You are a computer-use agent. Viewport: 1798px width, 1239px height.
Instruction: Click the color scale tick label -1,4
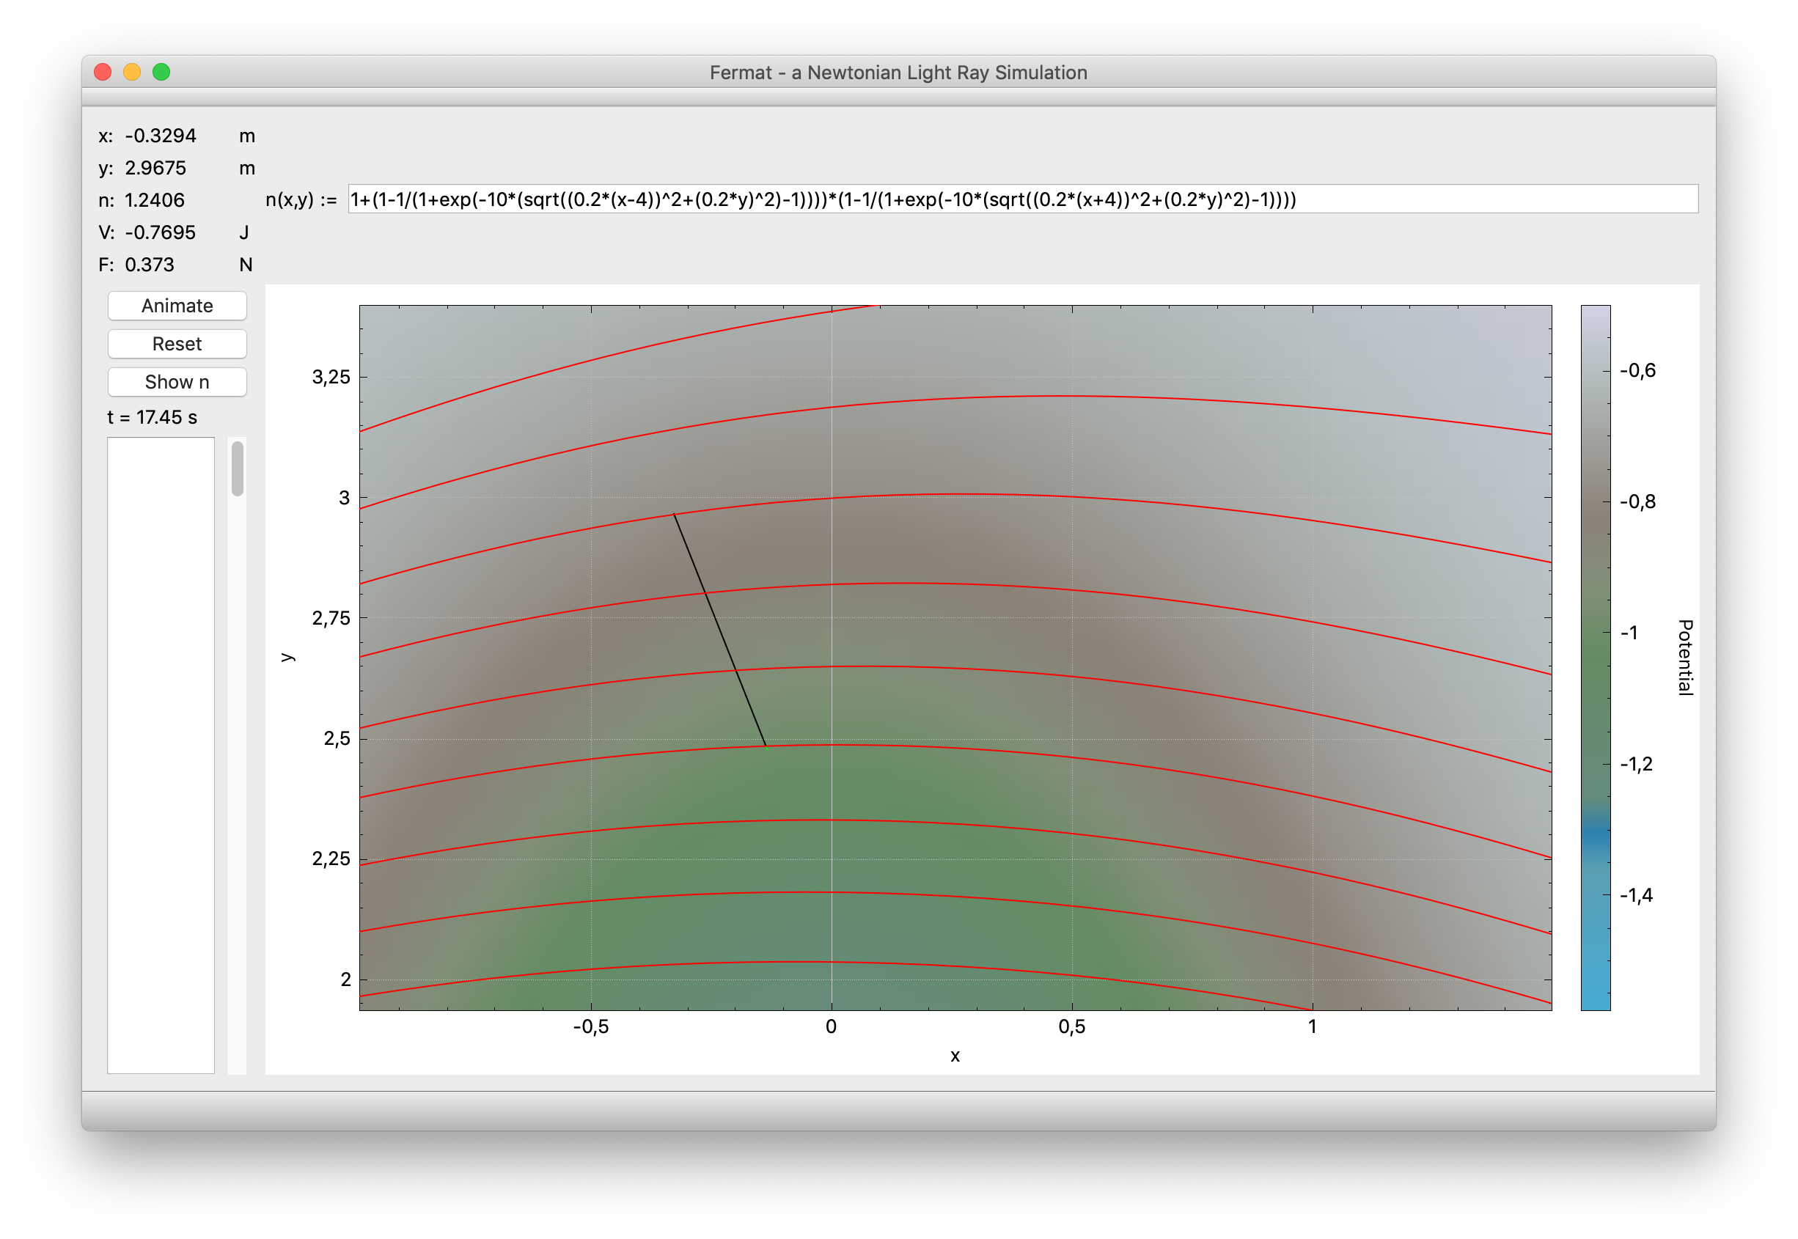point(1637,896)
